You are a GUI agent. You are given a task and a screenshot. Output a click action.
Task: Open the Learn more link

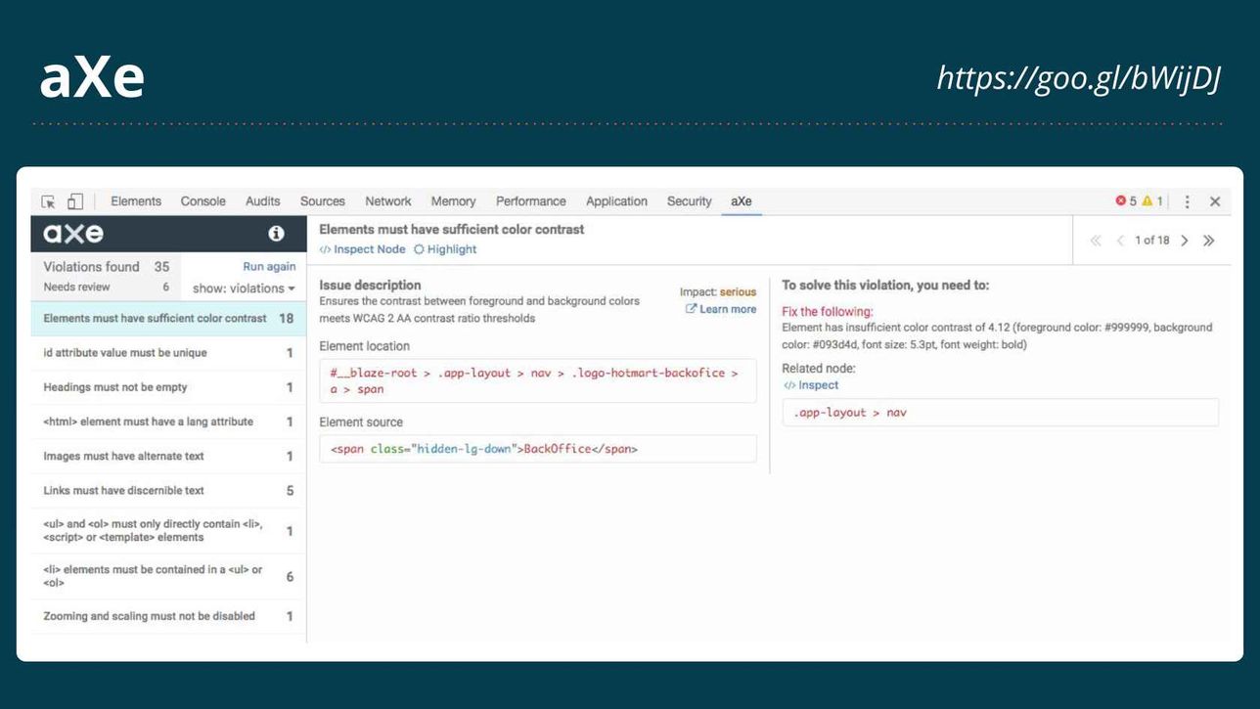click(x=721, y=309)
